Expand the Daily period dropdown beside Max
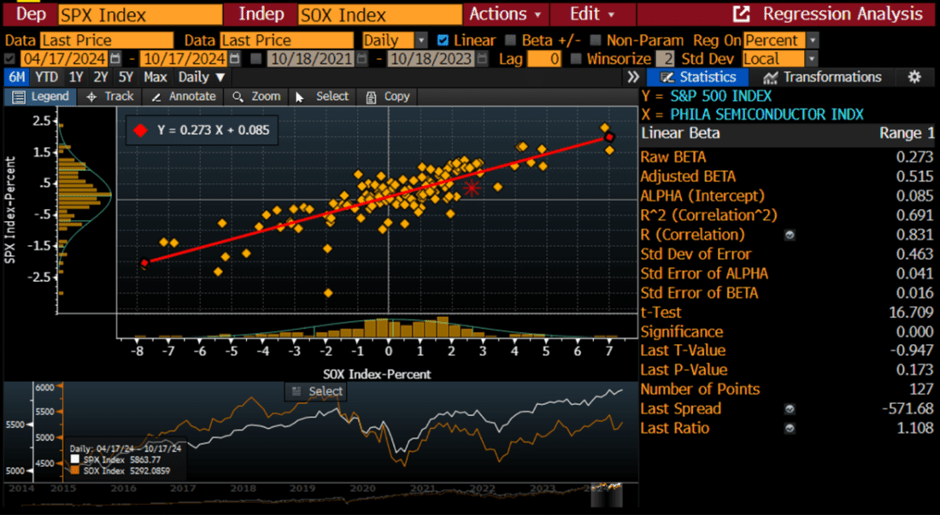 coord(202,77)
